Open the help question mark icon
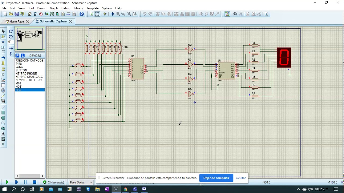 (x=82, y=14)
